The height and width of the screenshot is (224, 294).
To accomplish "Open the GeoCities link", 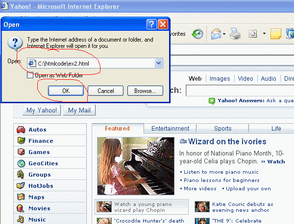I will point(43,163).
